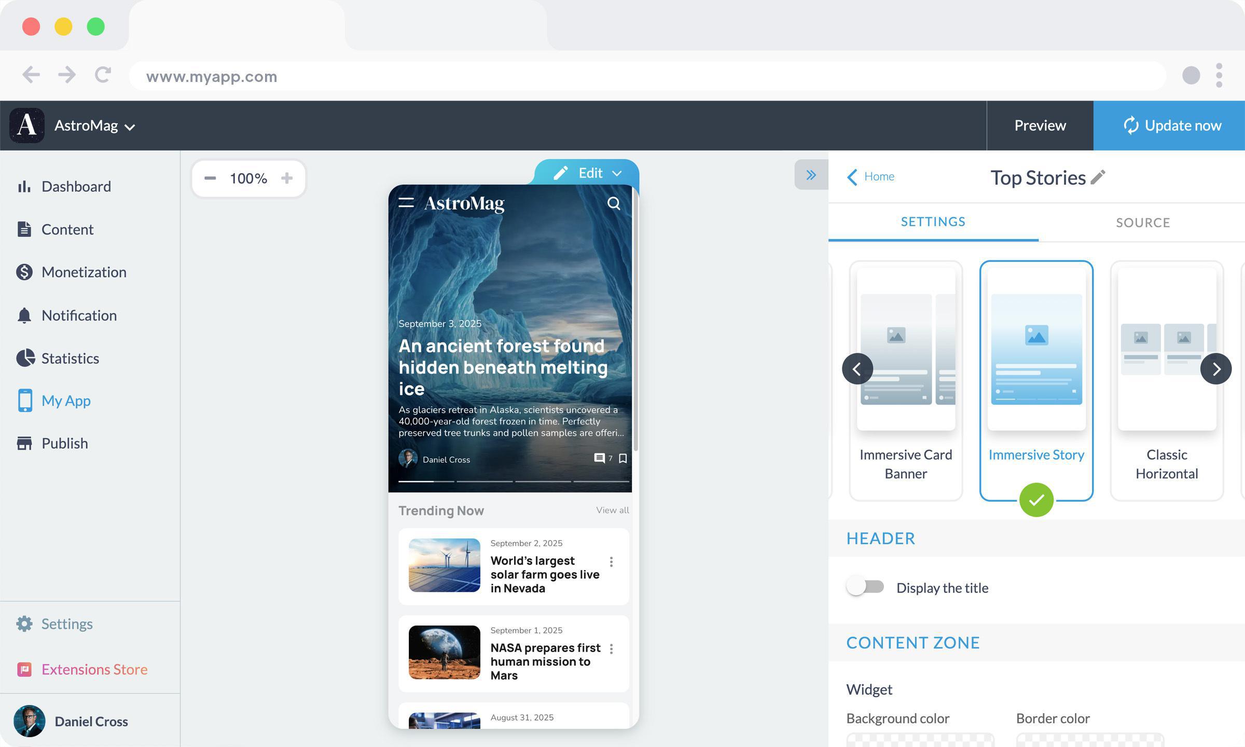Image resolution: width=1245 pixels, height=747 pixels.
Task: Open comments icon on featured story
Action: (x=599, y=458)
